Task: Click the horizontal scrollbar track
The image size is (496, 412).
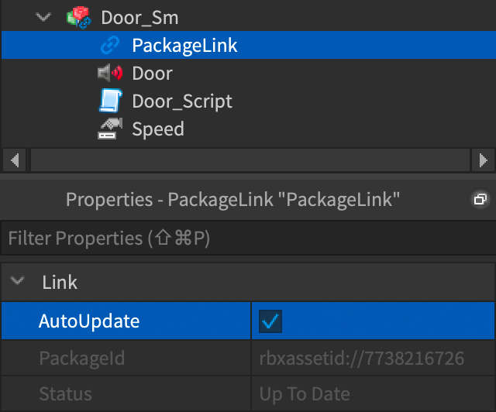Action: 250,160
